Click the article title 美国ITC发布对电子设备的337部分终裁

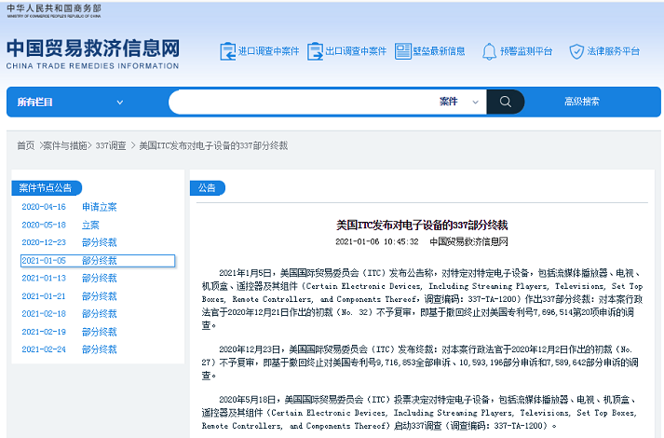tap(422, 225)
